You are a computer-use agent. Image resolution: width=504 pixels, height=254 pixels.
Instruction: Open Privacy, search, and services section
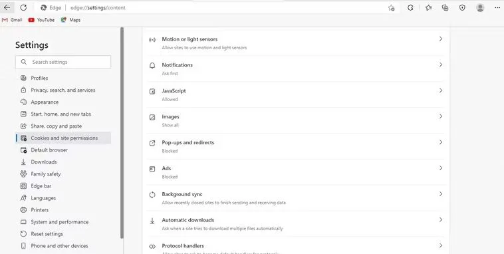click(x=63, y=90)
